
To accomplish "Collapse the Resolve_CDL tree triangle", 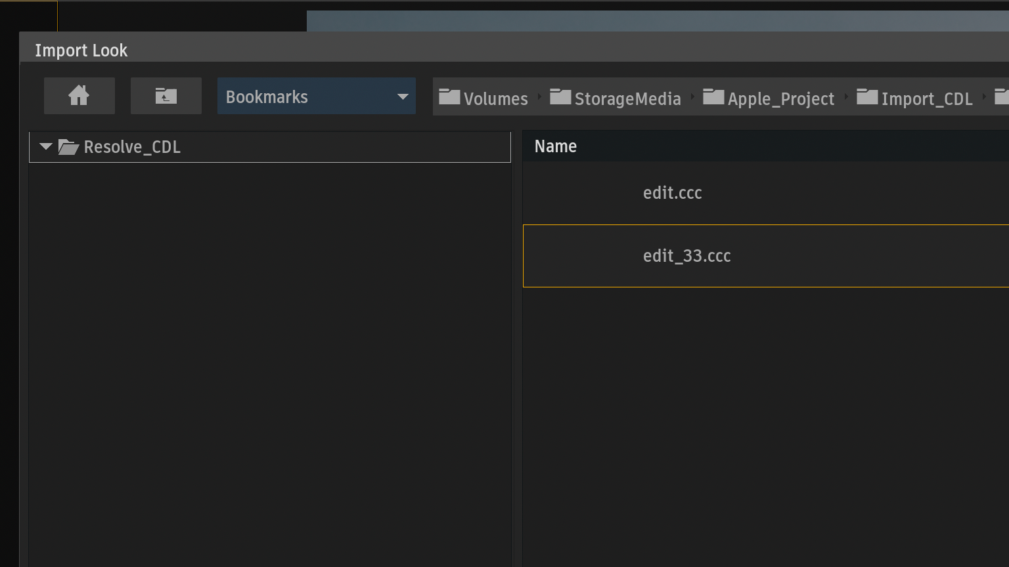I will click(45, 146).
